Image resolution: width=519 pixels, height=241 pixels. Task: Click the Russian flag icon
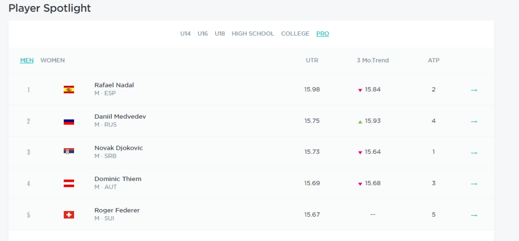pos(68,121)
